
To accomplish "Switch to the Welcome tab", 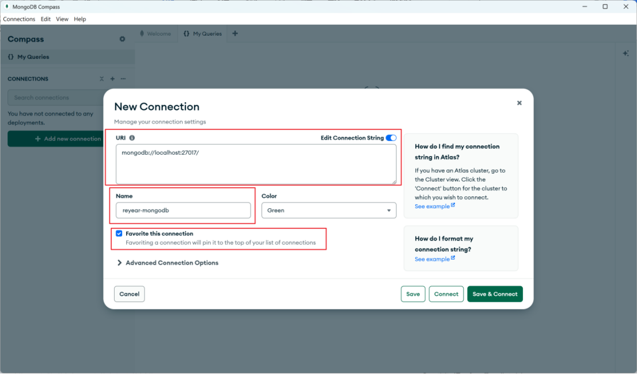I will click(156, 34).
